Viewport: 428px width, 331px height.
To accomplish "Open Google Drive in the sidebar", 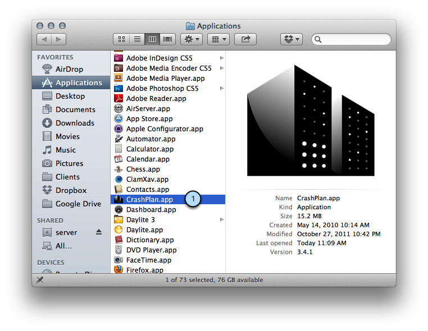I will 71,204.
